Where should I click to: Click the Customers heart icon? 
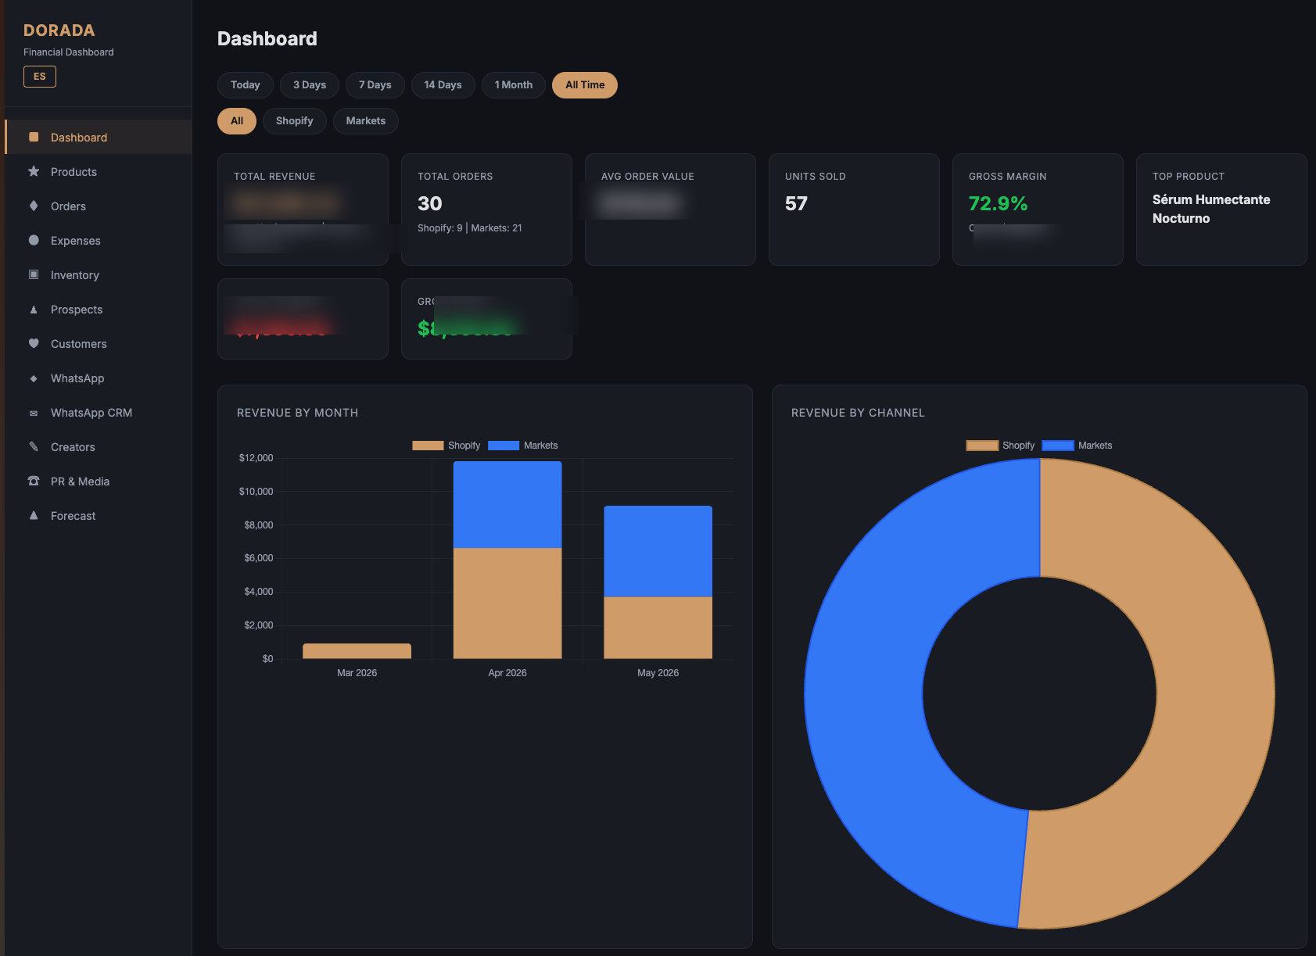pos(34,343)
